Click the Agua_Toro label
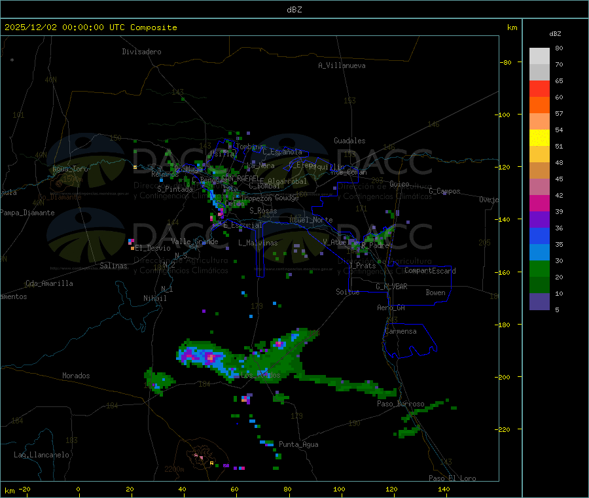This screenshot has width=589, height=498. [x=70, y=169]
